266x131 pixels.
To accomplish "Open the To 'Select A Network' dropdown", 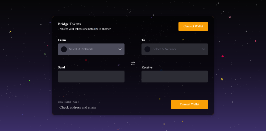I will [x=174, y=49].
